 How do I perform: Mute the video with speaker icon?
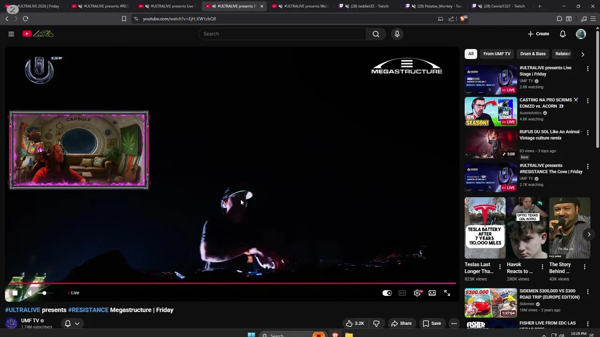point(30,293)
